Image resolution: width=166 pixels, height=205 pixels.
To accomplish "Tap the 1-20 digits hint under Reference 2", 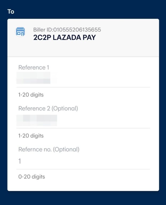I will (x=31, y=136).
